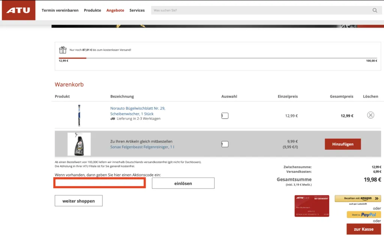
Task: Click the Hinzufügen button
Action: (343, 144)
